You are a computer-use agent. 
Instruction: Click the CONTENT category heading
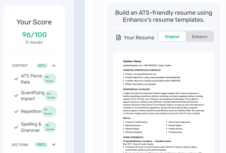click(x=20, y=66)
